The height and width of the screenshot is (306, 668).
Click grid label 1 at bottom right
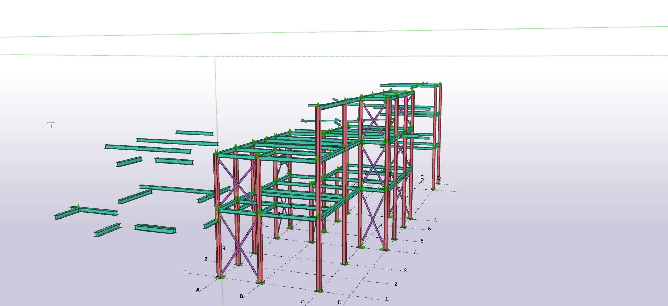[x=387, y=299]
